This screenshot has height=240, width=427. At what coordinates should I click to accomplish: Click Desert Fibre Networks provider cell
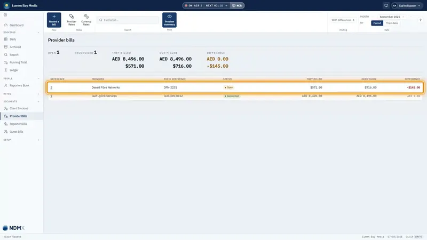click(x=105, y=87)
